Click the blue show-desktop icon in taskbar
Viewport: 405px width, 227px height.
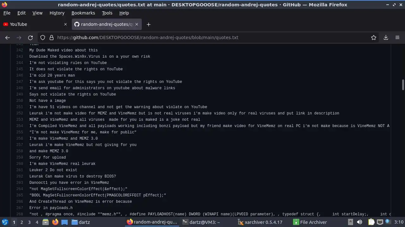(x=65, y=222)
